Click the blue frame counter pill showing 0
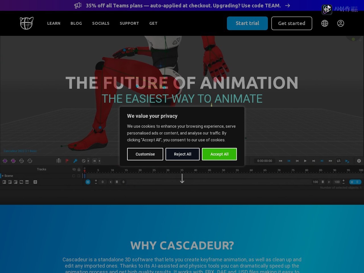The image size is (364, 273). coord(355,182)
